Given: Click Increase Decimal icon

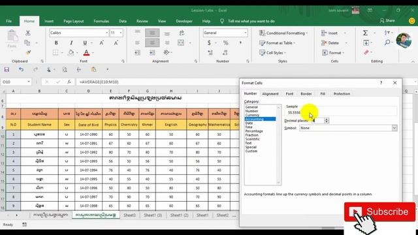Looking at the screenshot, I should [x=210, y=52].
